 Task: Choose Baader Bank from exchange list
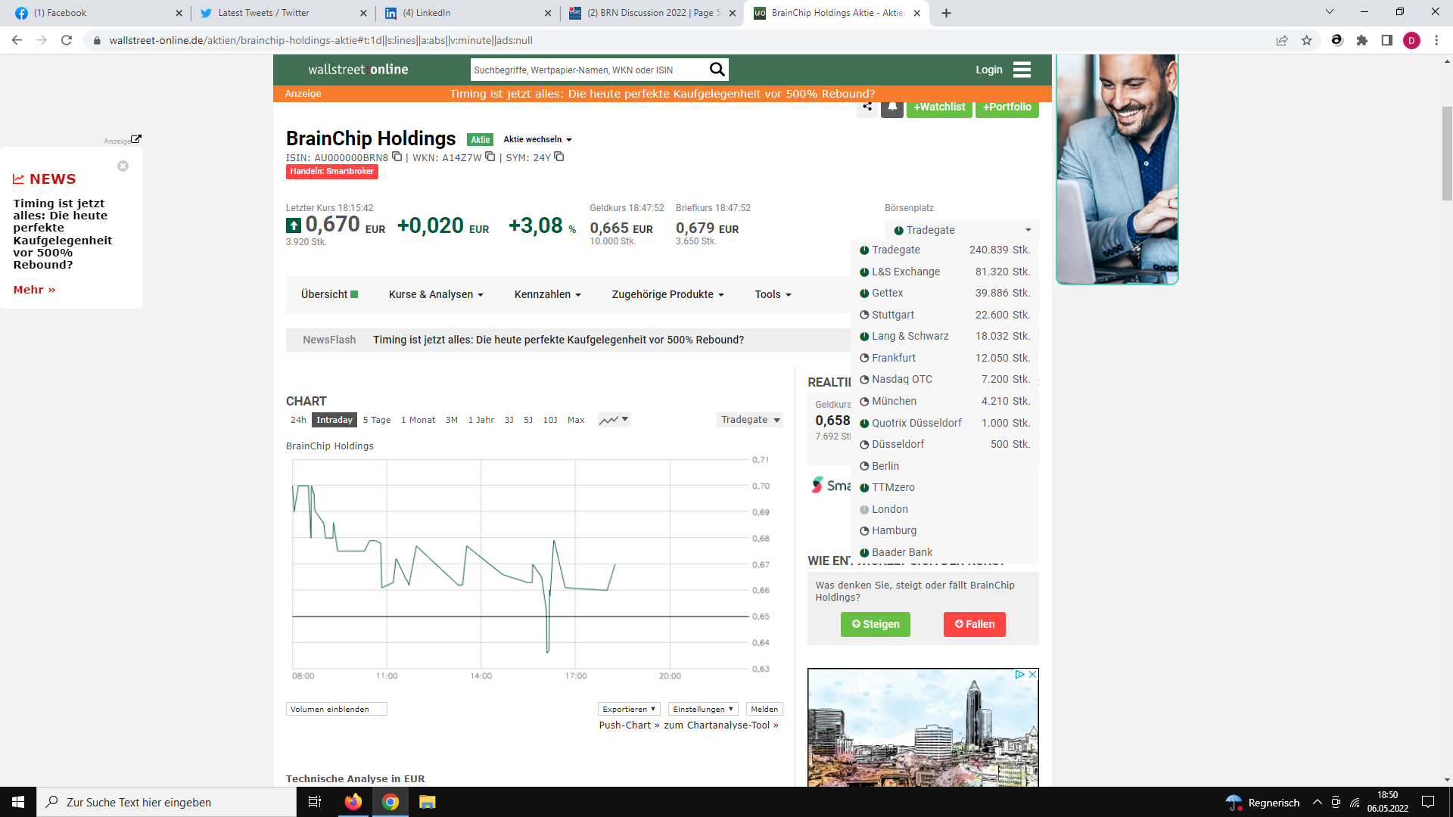pyautogui.click(x=944, y=552)
